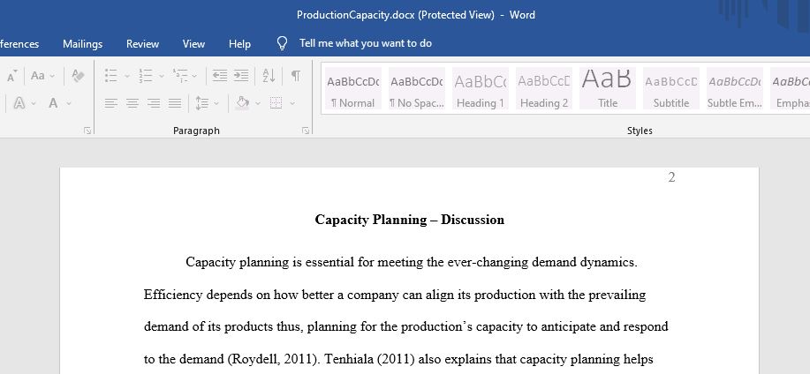Click the Font Color A icon
This screenshot has width=810, height=374.
[x=53, y=103]
